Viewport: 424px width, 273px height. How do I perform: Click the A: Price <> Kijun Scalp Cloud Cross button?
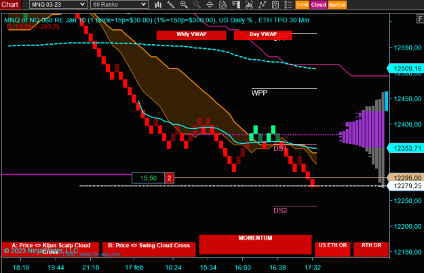(x=51, y=249)
